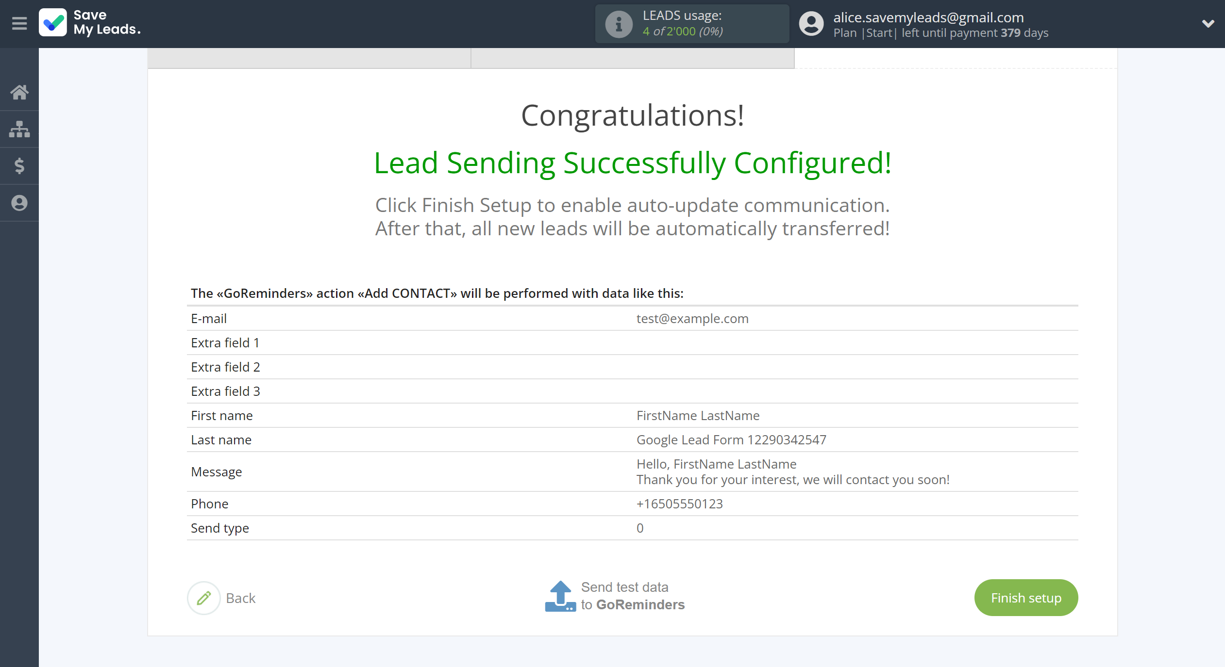Click the hamburger menu icon top-left
This screenshot has width=1225, height=667.
(x=20, y=22)
